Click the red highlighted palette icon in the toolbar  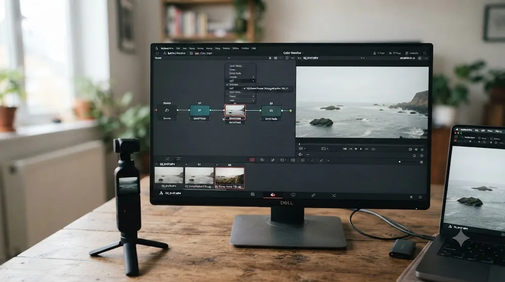(252, 160)
